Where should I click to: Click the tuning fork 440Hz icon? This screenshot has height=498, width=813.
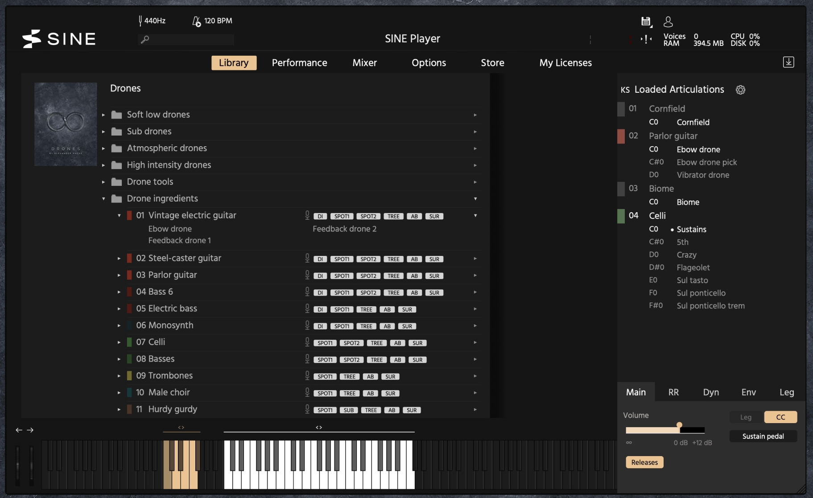[140, 21]
